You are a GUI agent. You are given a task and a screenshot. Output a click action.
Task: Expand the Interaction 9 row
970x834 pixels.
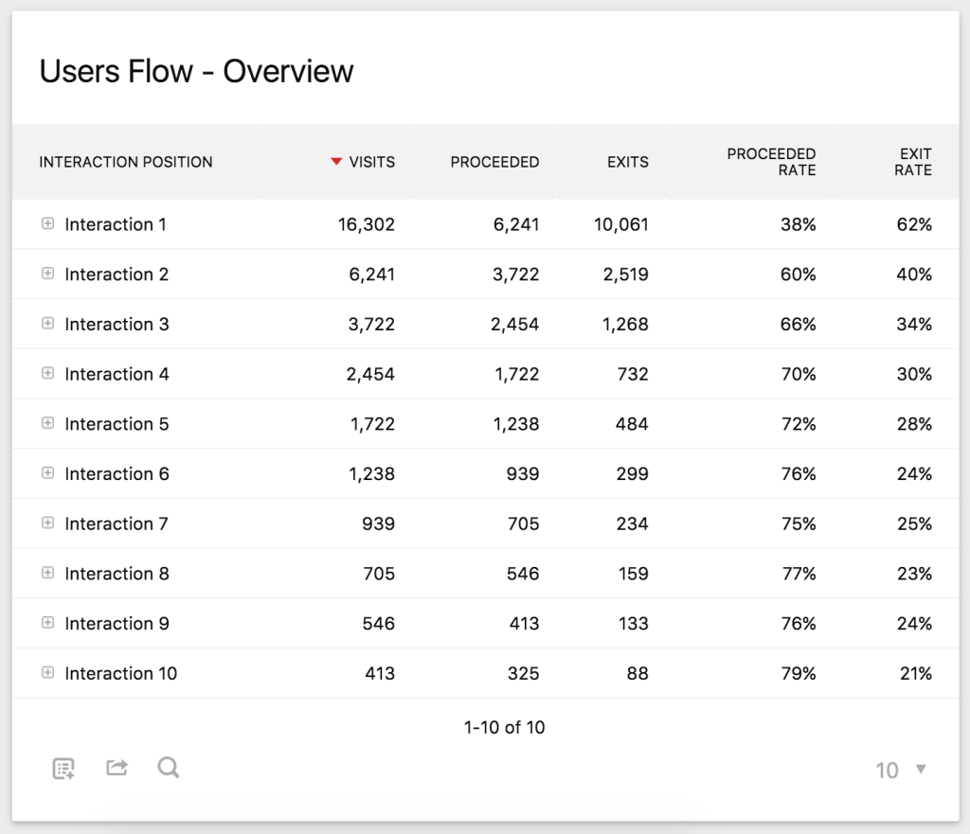(47, 623)
